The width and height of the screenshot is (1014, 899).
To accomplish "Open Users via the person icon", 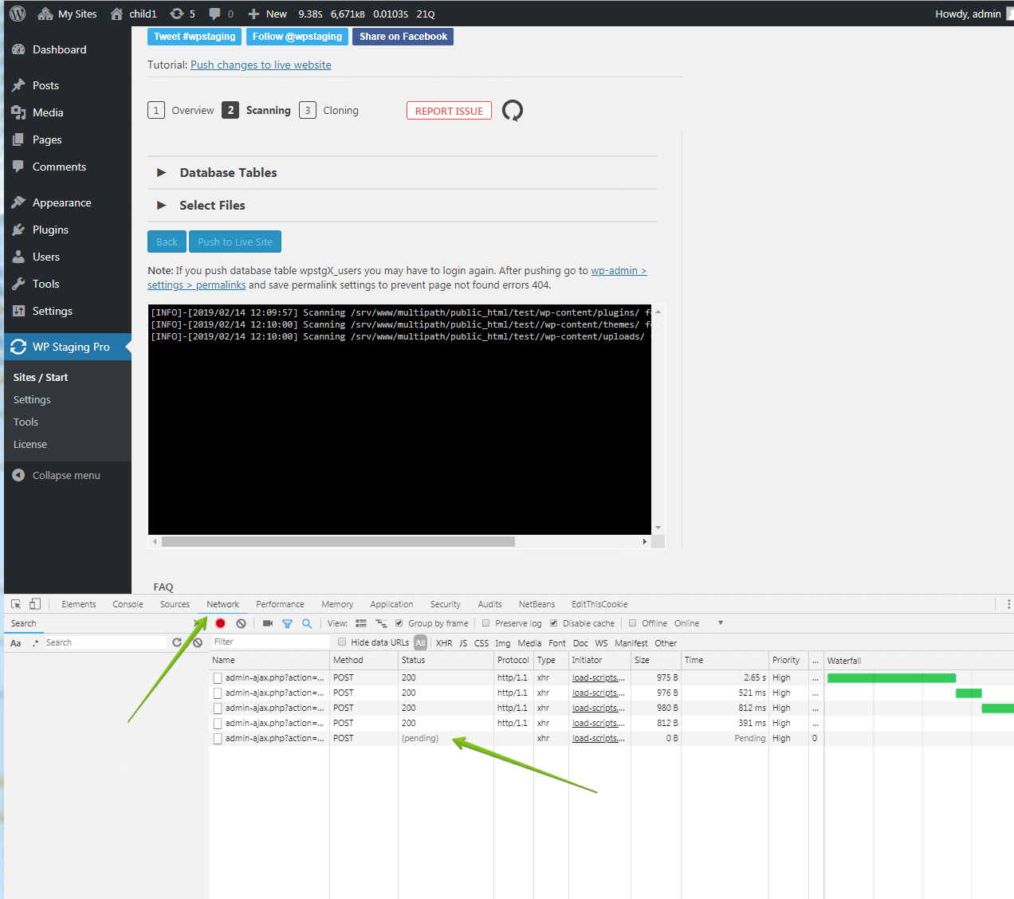I will [18, 257].
